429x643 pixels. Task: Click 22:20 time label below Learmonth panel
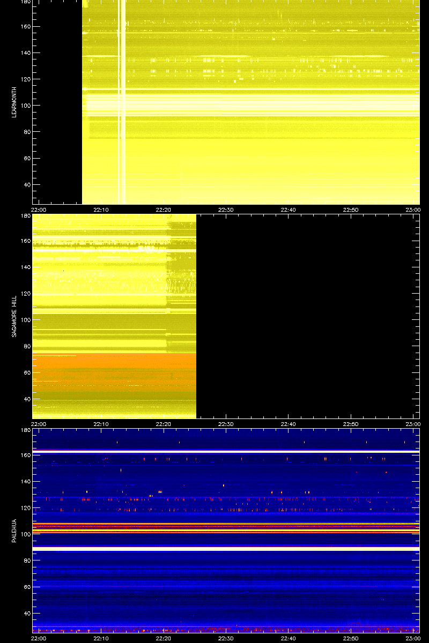coord(164,210)
